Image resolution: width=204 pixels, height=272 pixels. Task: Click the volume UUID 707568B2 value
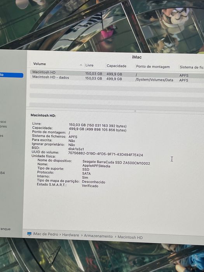[105, 154]
